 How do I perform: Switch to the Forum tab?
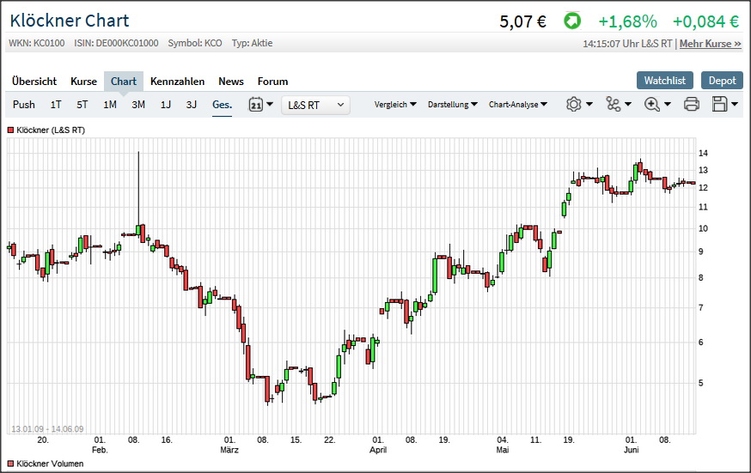coord(272,82)
